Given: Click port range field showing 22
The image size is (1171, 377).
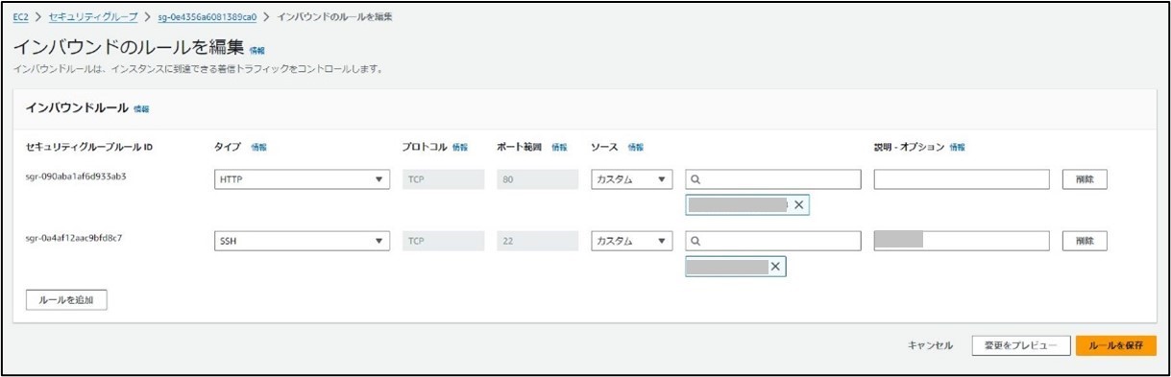Looking at the screenshot, I should (537, 241).
